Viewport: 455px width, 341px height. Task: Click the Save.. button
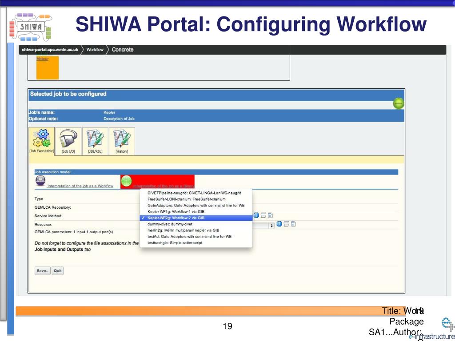pyautogui.click(x=42, y=270)
